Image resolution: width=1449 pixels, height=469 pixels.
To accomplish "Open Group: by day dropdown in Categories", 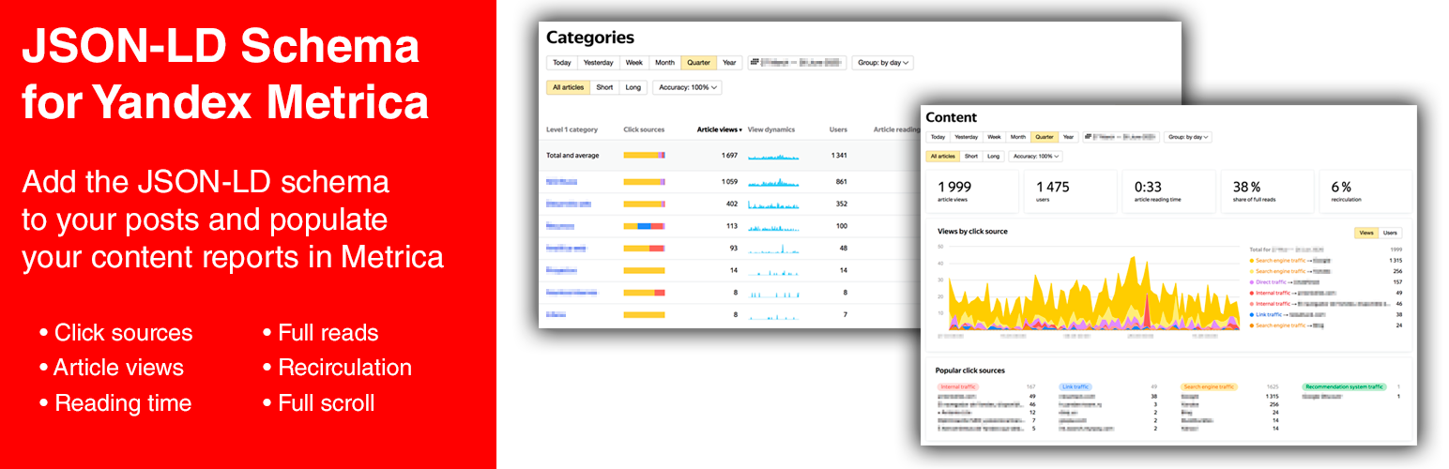I will click(883, 63).
